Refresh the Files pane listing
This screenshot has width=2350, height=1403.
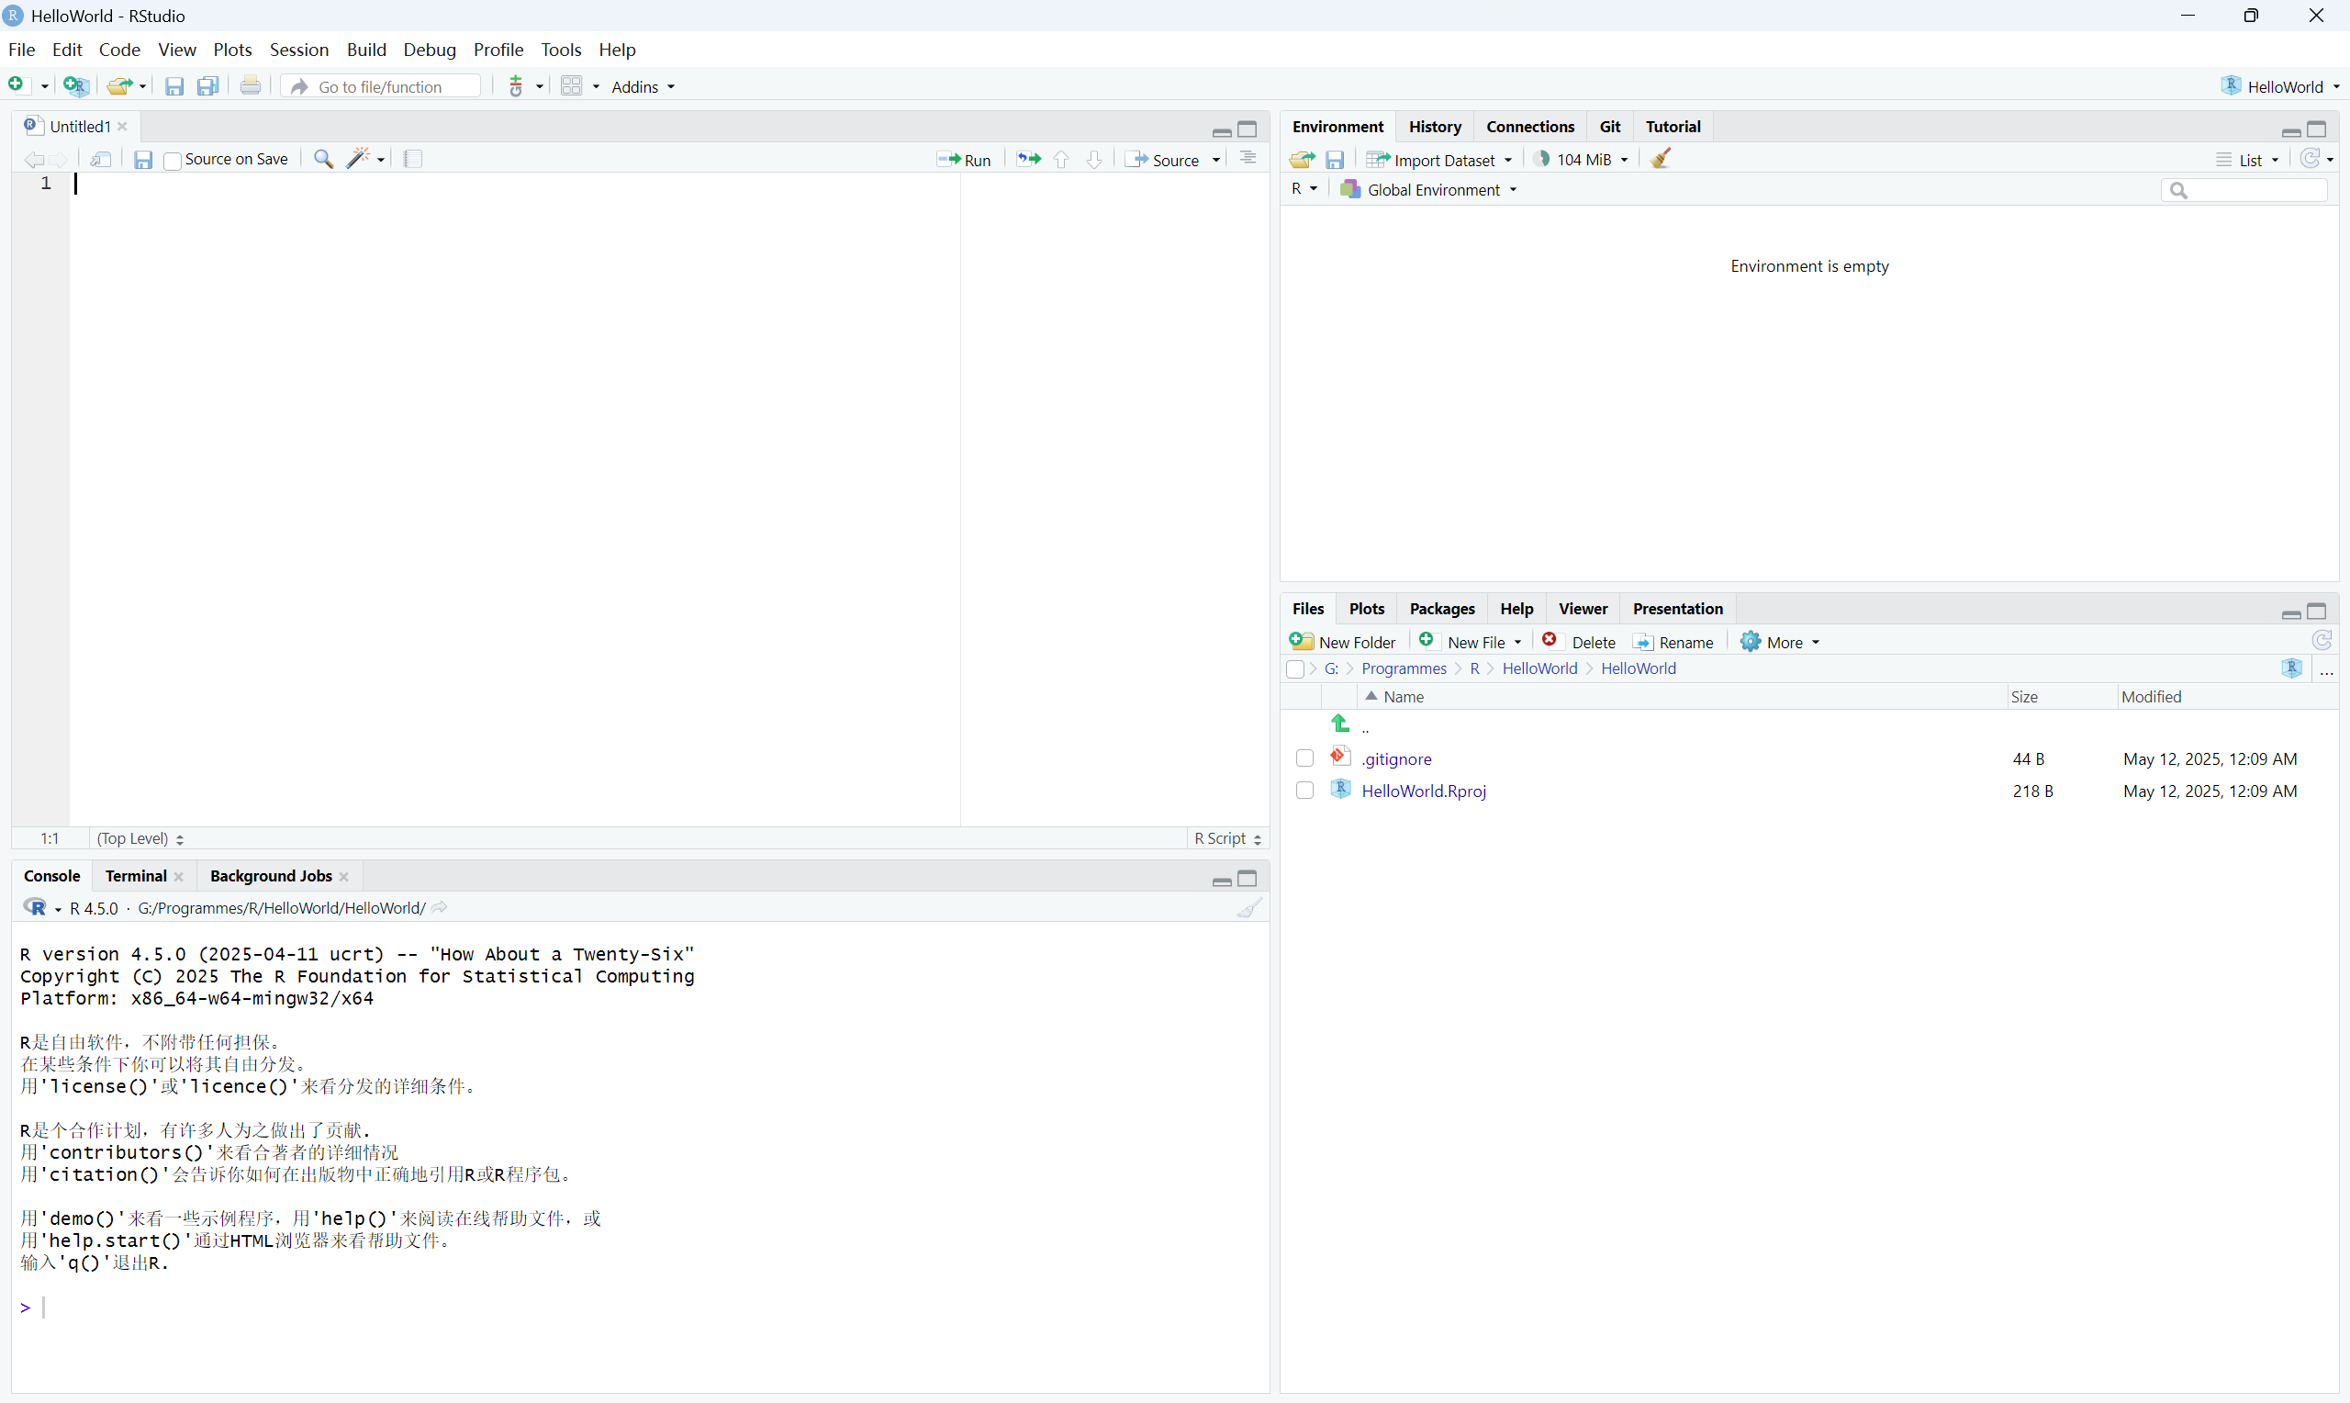click(2322, 641)
